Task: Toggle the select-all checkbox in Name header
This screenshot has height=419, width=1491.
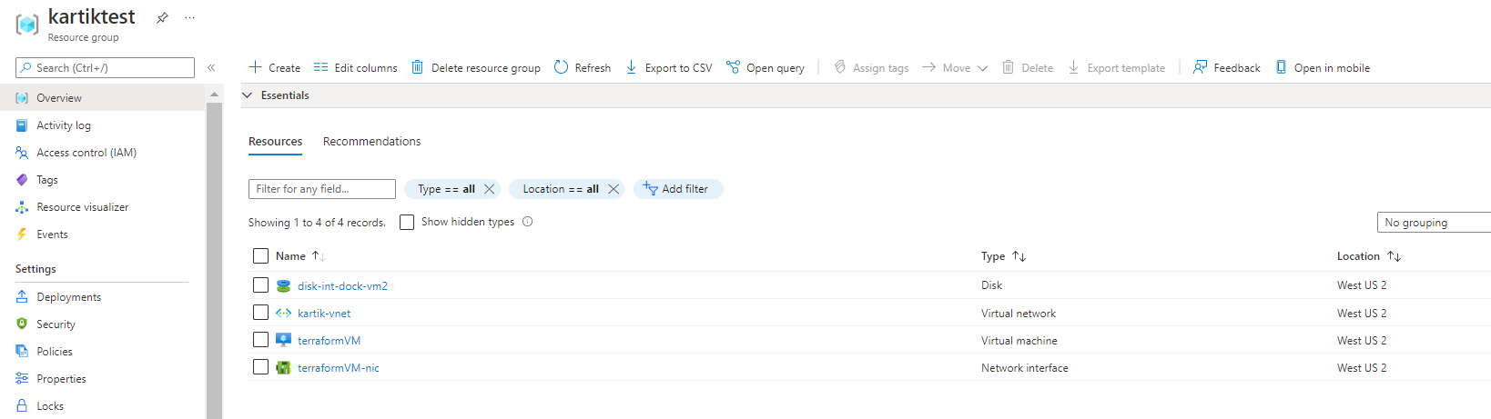Action: point(261,256)
